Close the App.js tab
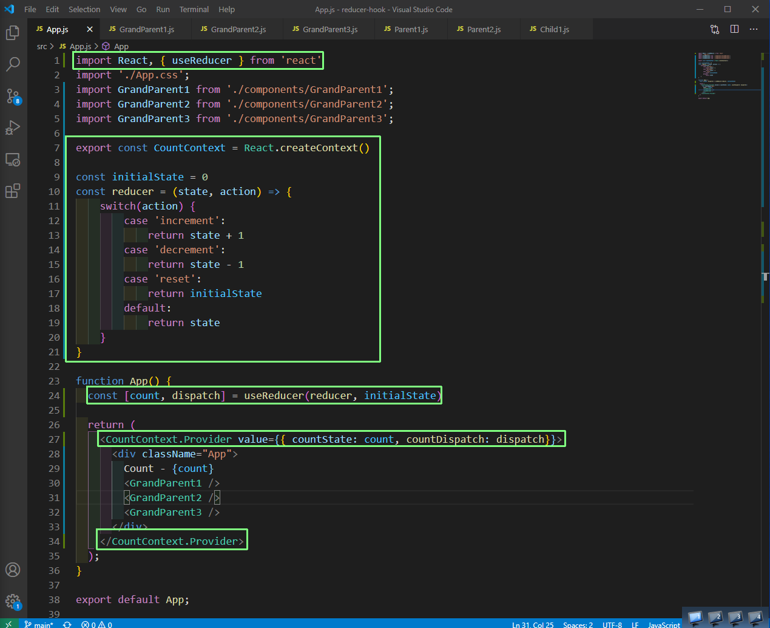The width and height of the screenshot is (770, 628). (x=90, y=29)
